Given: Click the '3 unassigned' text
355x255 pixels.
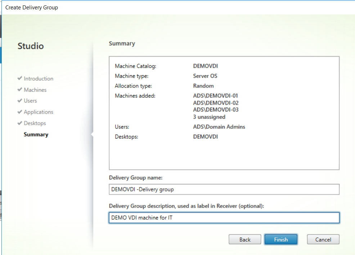Looking at the screenshot, I should 209,117.
